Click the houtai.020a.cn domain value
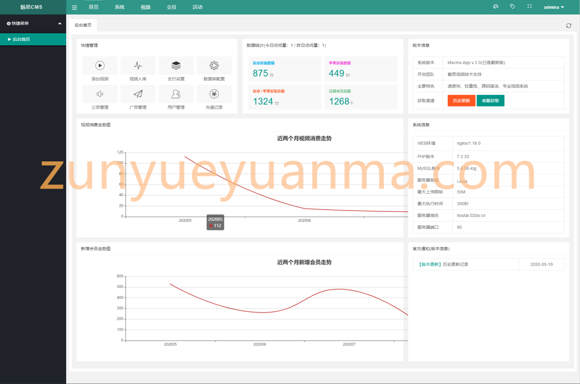 (x=471, y=215)
